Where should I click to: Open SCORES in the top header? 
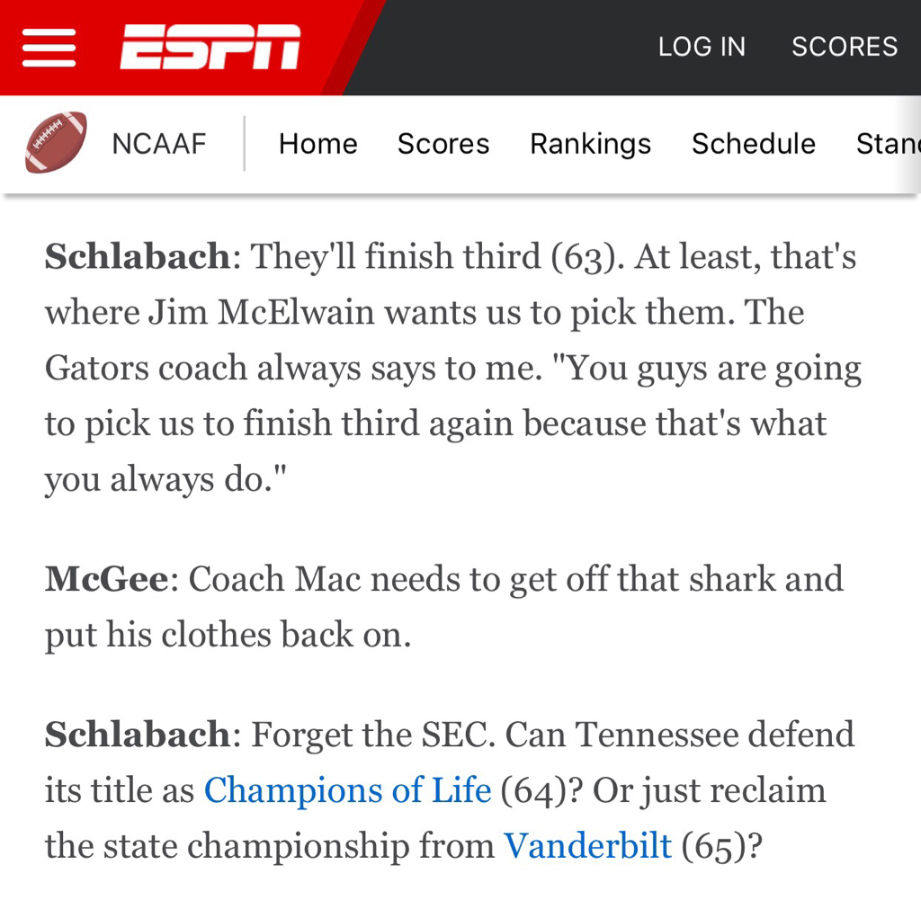coord(844,47)
